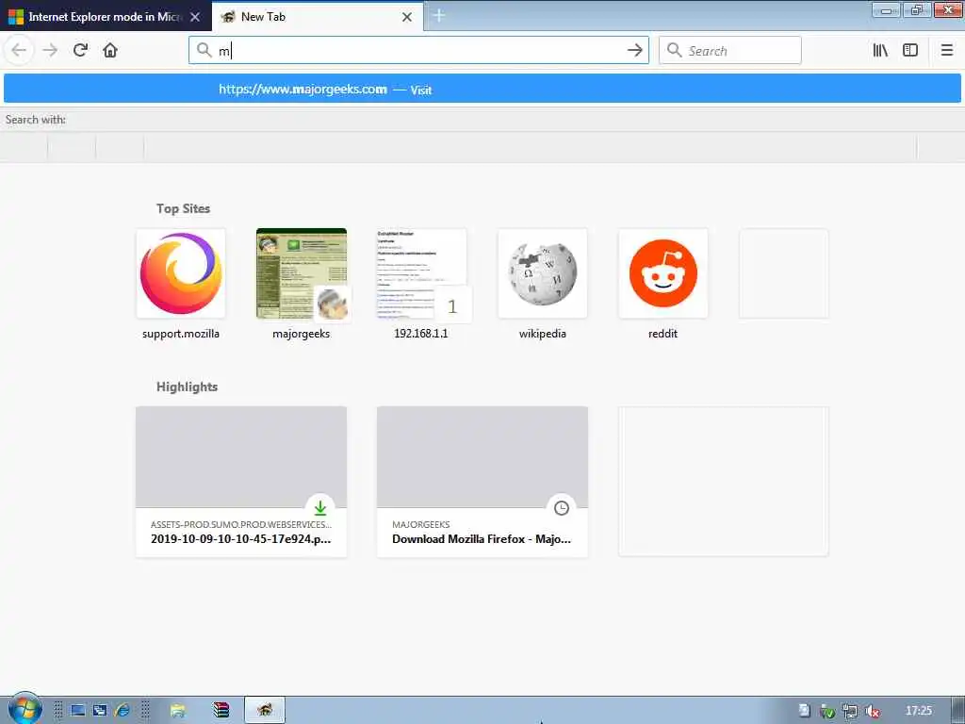Screen dimensions: 965x724
Task: Open Download Mozilla Firefox highlight card
Action: point(482,482)
